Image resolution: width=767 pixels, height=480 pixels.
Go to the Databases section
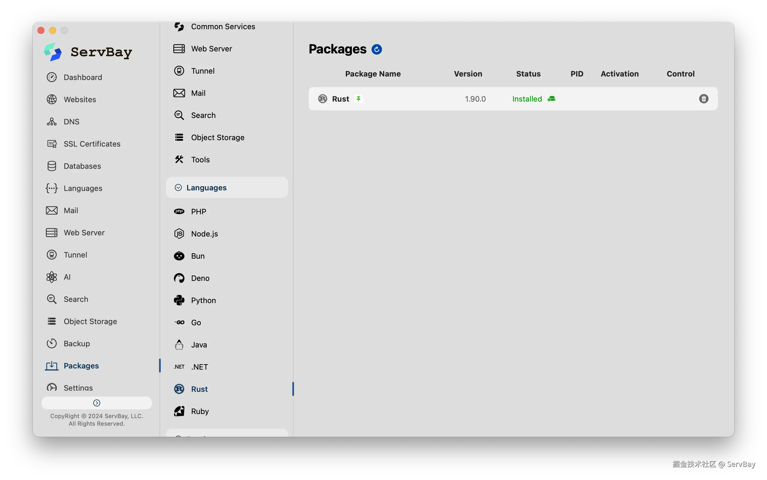[x=82, y=166]
